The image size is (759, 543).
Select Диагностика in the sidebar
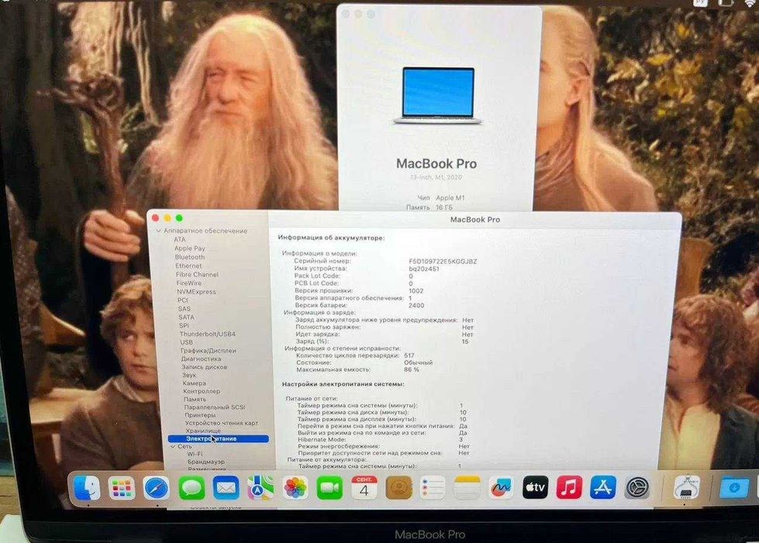tap(202, 359)
